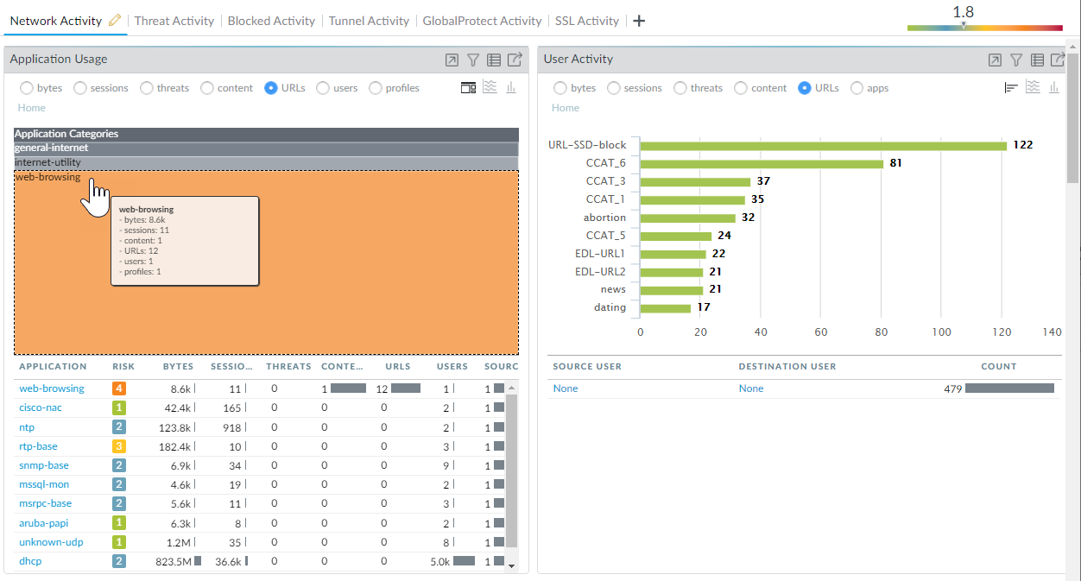Add a new custom tab
1081x581 pixels.
[639, 21]
